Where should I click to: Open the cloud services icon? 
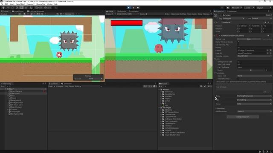pos(227,8)
